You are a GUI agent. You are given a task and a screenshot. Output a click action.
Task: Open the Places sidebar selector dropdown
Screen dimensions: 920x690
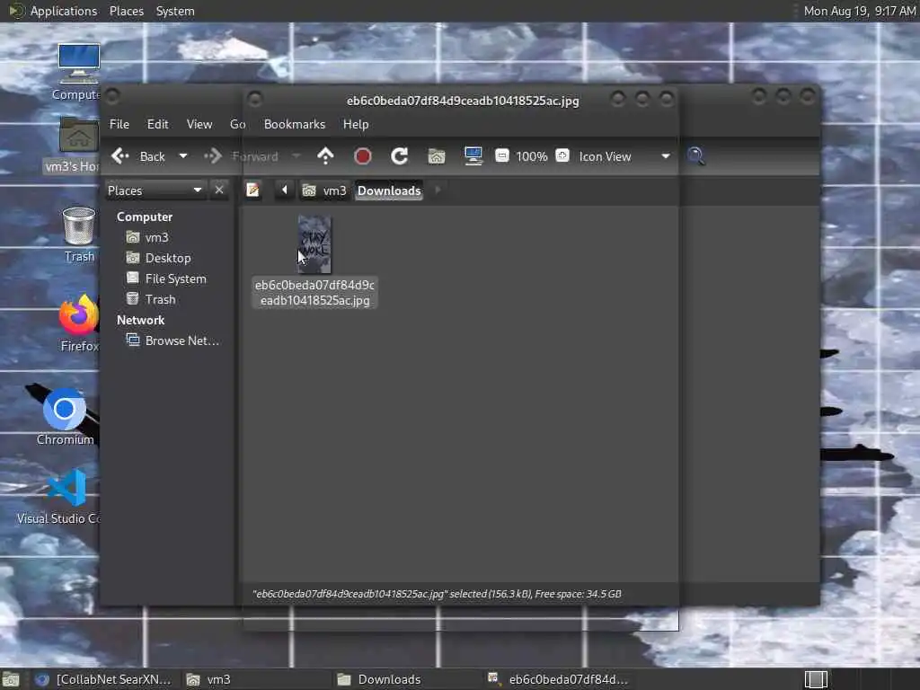click(155, 190)
